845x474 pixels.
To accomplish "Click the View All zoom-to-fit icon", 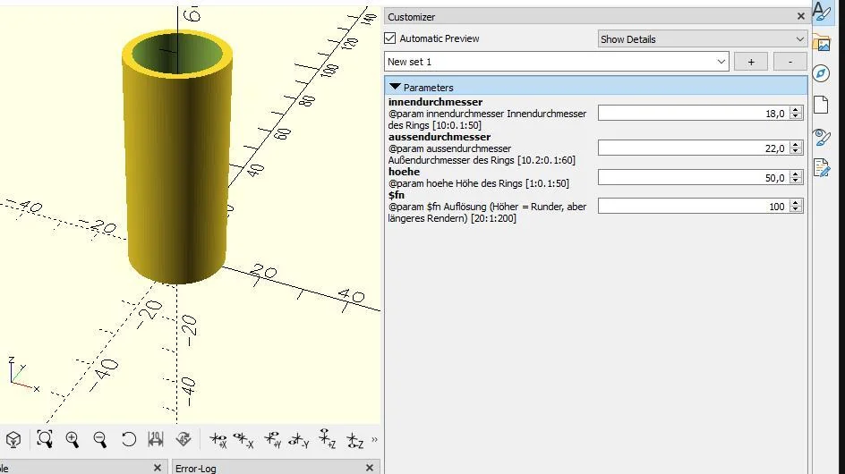I will click(44, 439).
